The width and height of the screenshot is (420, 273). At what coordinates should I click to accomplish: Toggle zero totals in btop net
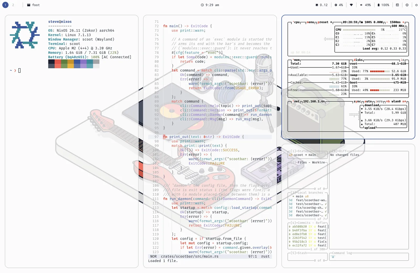(379, 102)
